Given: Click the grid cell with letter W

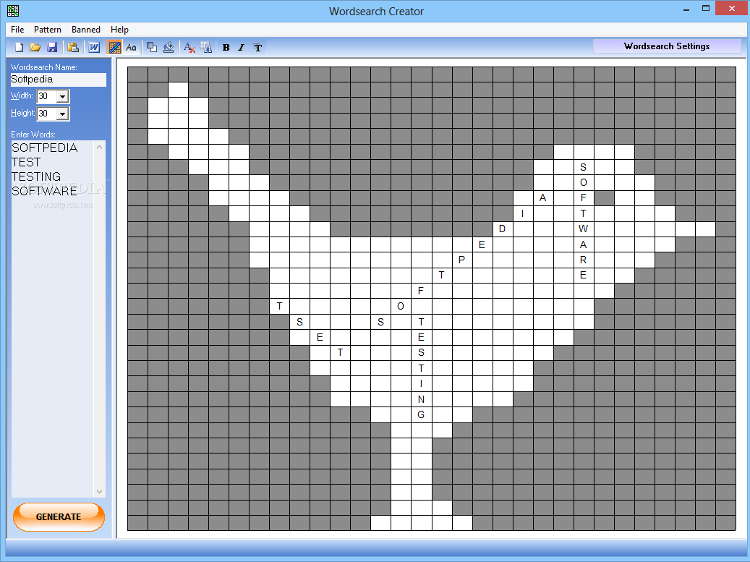Looking at the screenshot, I should point(584,229).
